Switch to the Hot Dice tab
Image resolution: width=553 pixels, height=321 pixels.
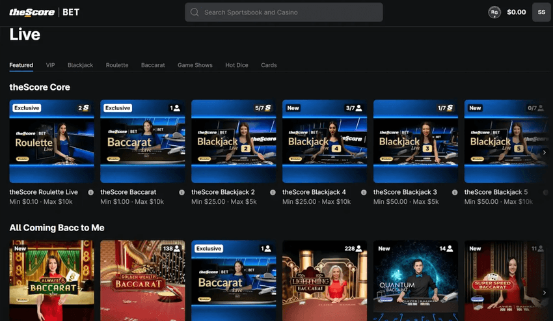pos(237,65)
